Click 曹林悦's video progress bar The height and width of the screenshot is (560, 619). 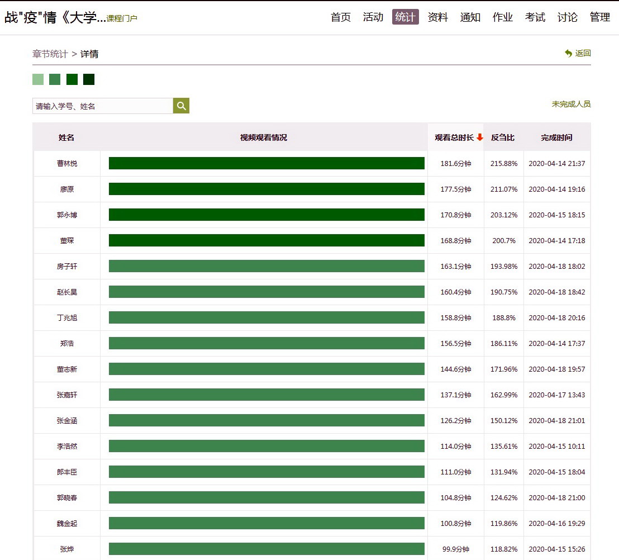click(x=266, y=163)
